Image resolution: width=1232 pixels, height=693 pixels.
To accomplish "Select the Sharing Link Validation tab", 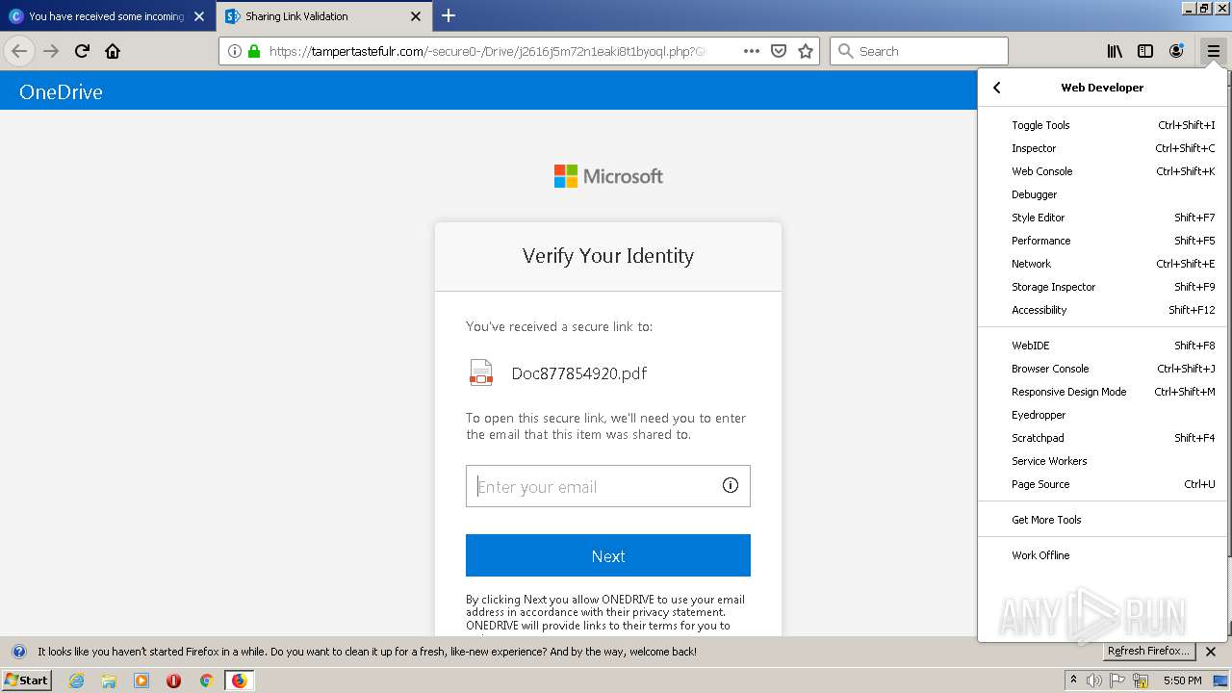I will click(323, 16).
